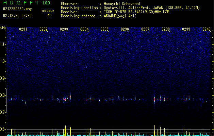214x136 pixels.
Task: Click the 0.8 kHz axis label
Action: [x=3, y=95]
